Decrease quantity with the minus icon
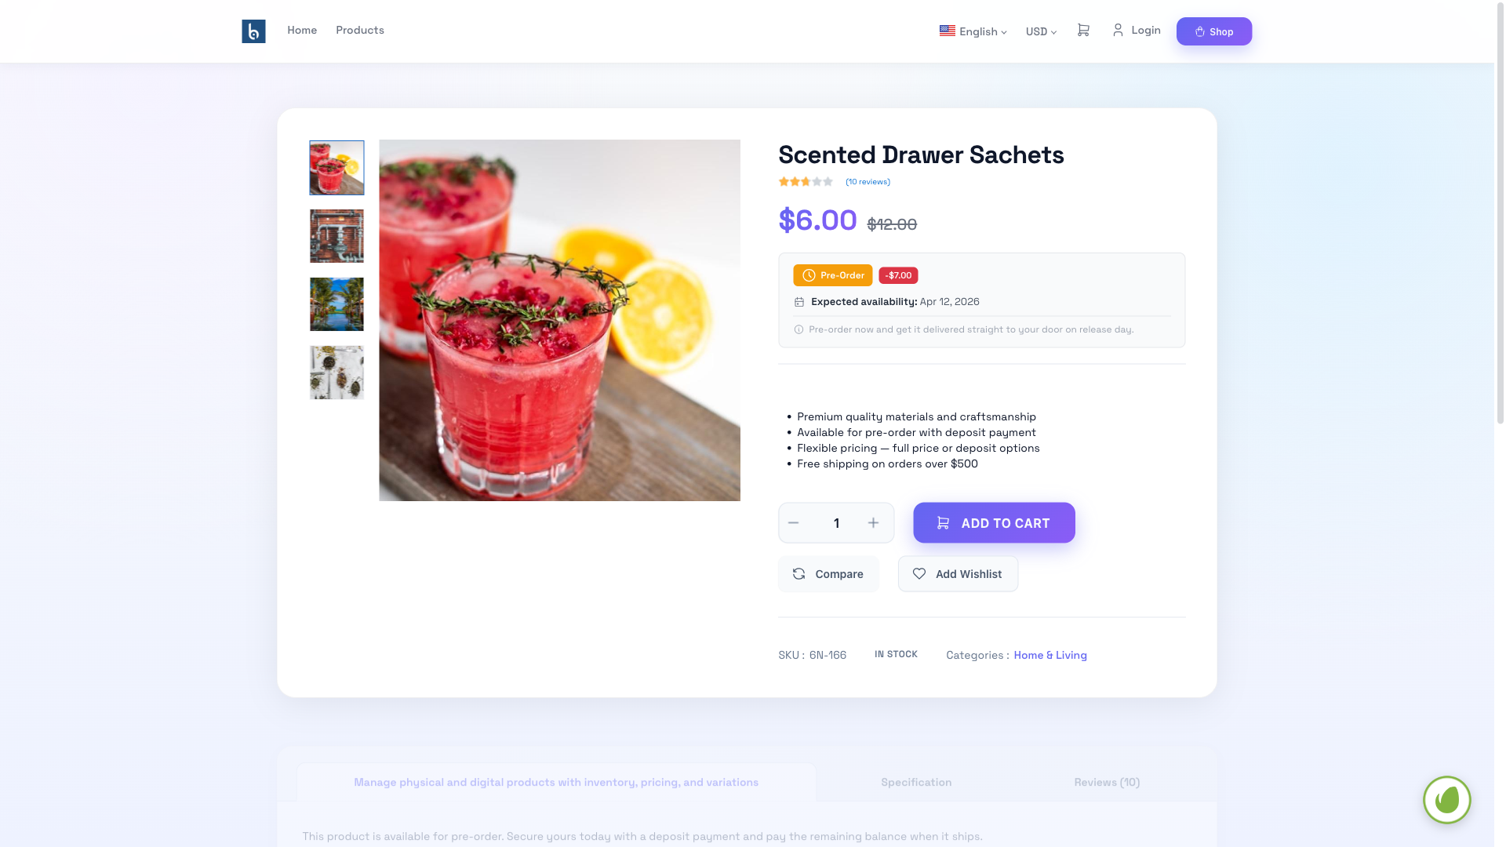The width and height of the screenshot is (1506, 847). click(793, 523)
